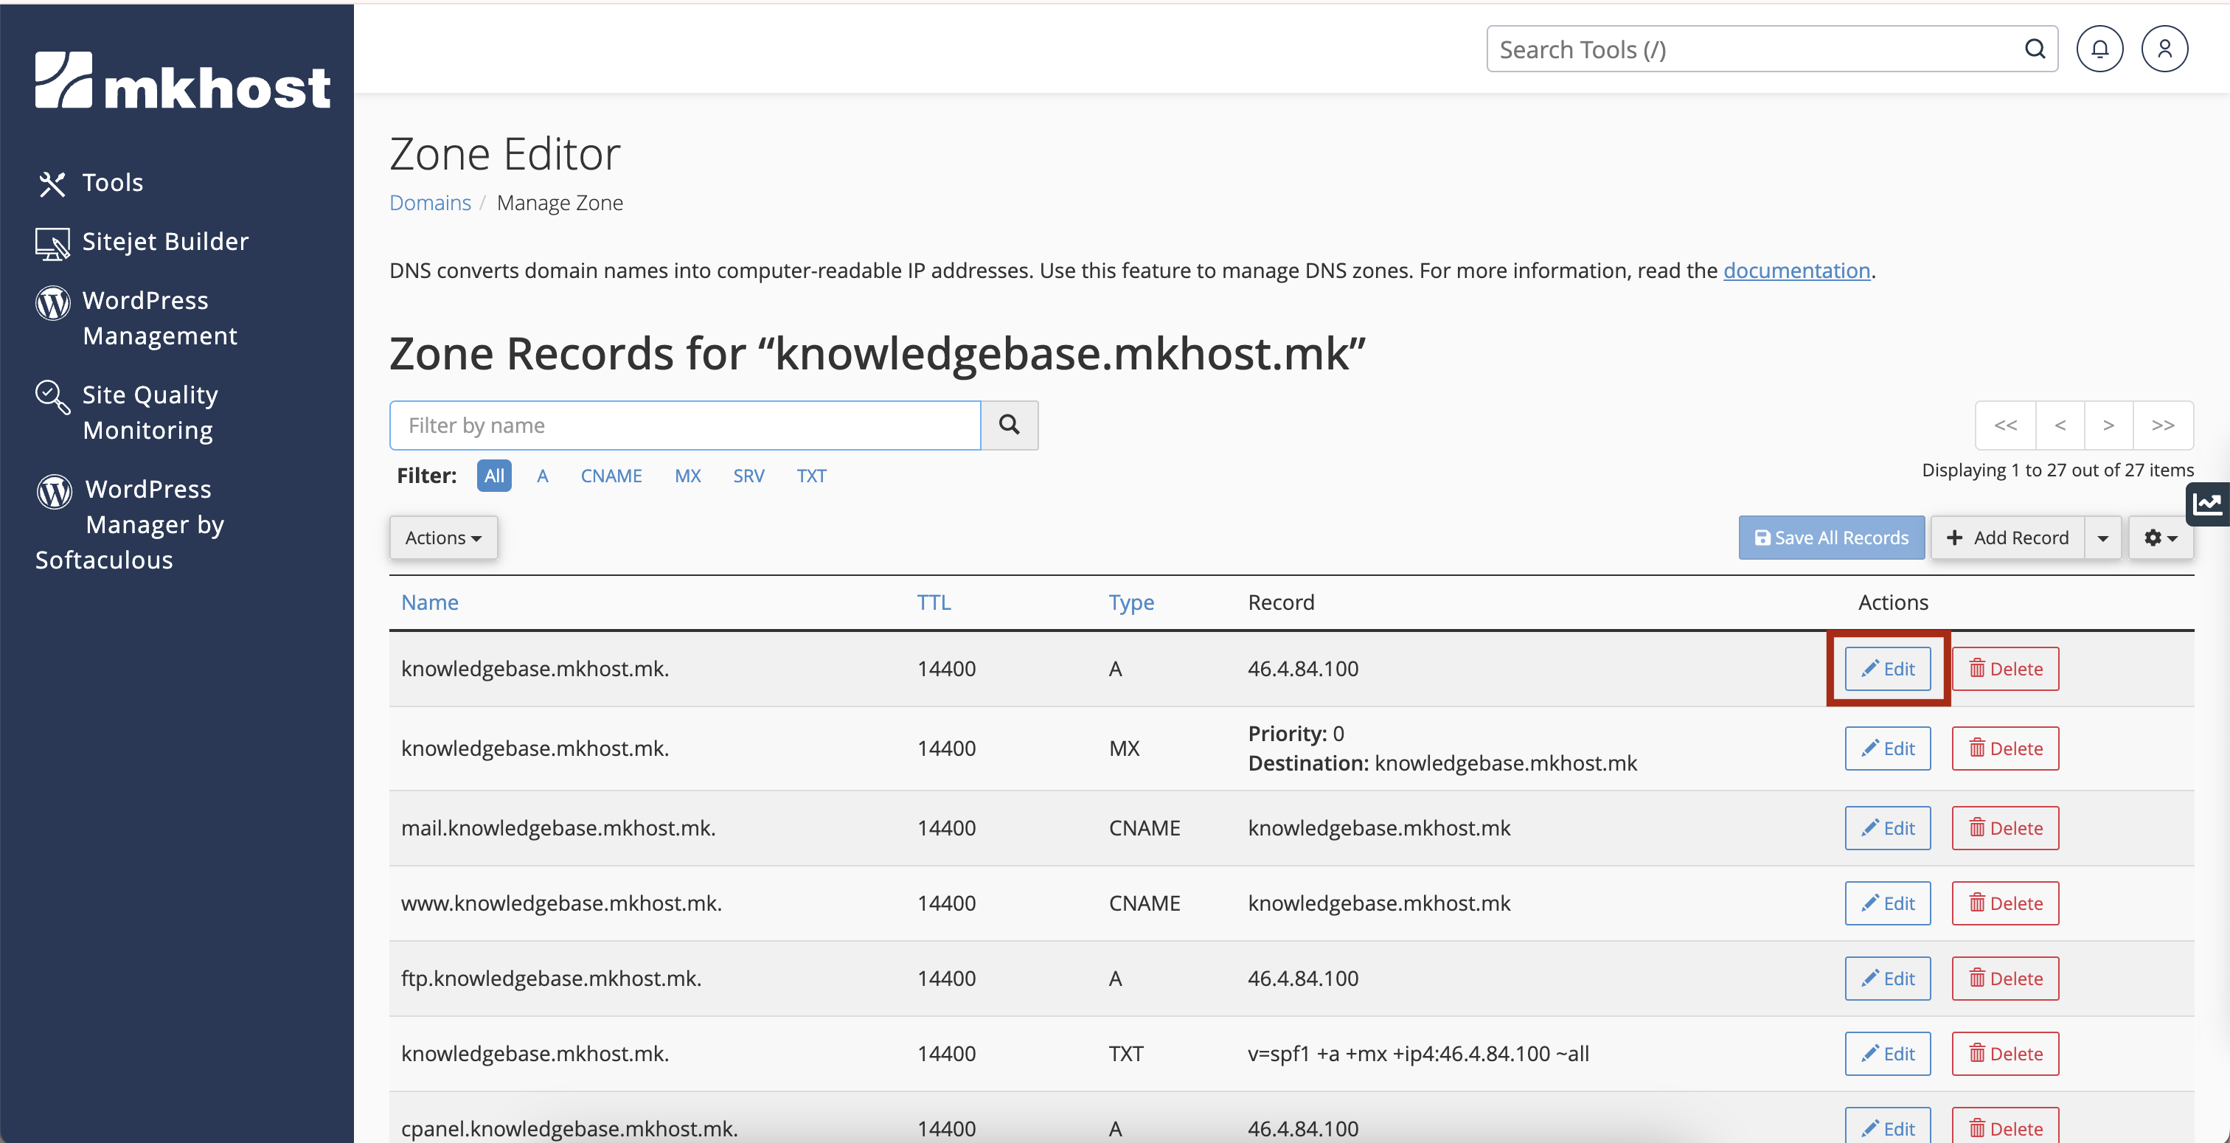Filter records by CNAME type
The height and width of the screenshot is (1143, 2230).
[x=611, y=476]
